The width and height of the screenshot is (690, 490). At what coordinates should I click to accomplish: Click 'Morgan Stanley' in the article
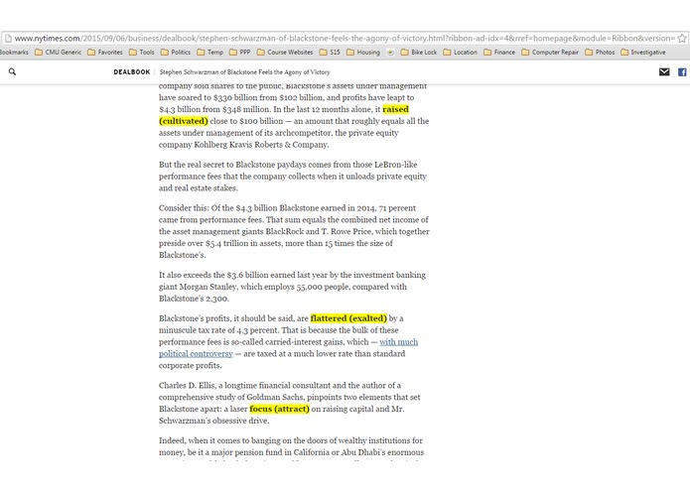tap(207, 287)
